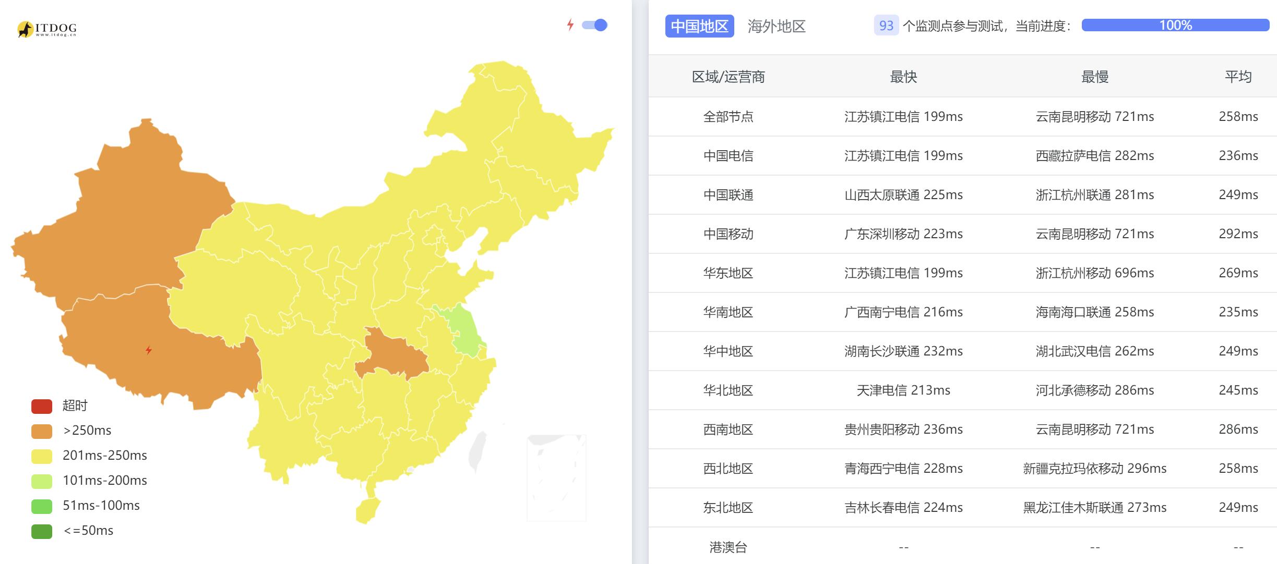Click the 平均 column header
Screen dimensions: 1277x564
(1238, 77)
